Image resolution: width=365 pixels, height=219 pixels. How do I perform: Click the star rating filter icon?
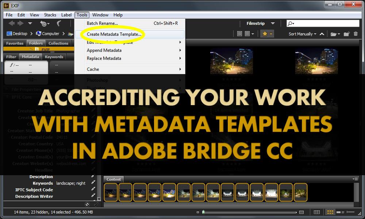click(265, 34)
